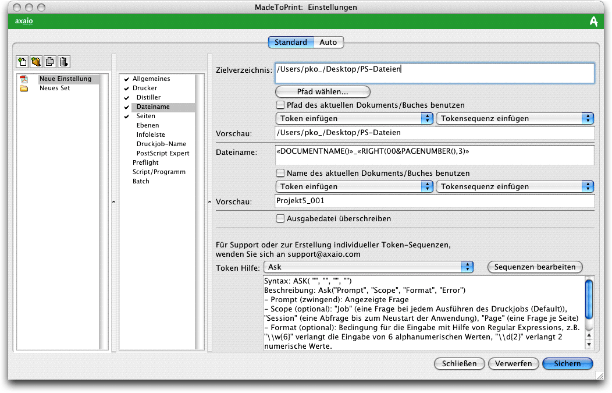Select Druckjob-Name in the settings list
Viewport: 612px width, 393px height.
pos(162,144)
